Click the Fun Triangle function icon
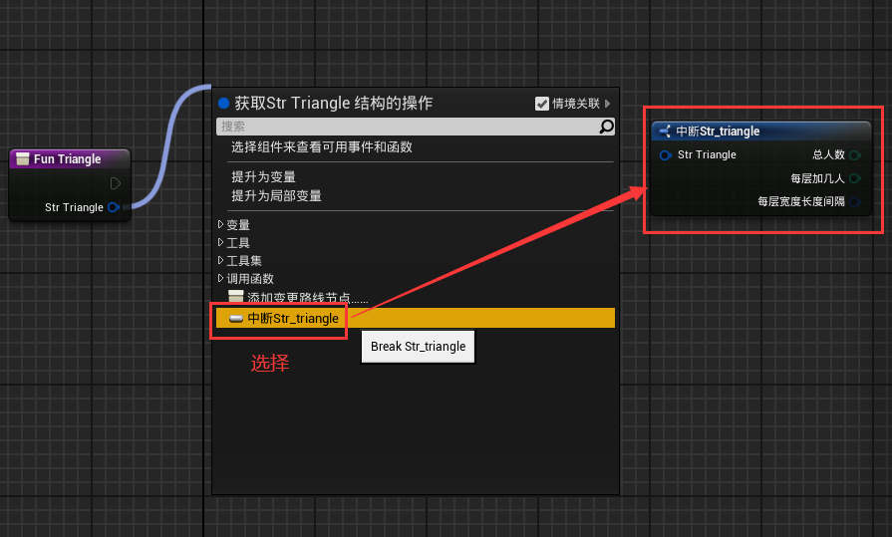Viewport: 892px width, 537px height. click(x=22, y=159)
